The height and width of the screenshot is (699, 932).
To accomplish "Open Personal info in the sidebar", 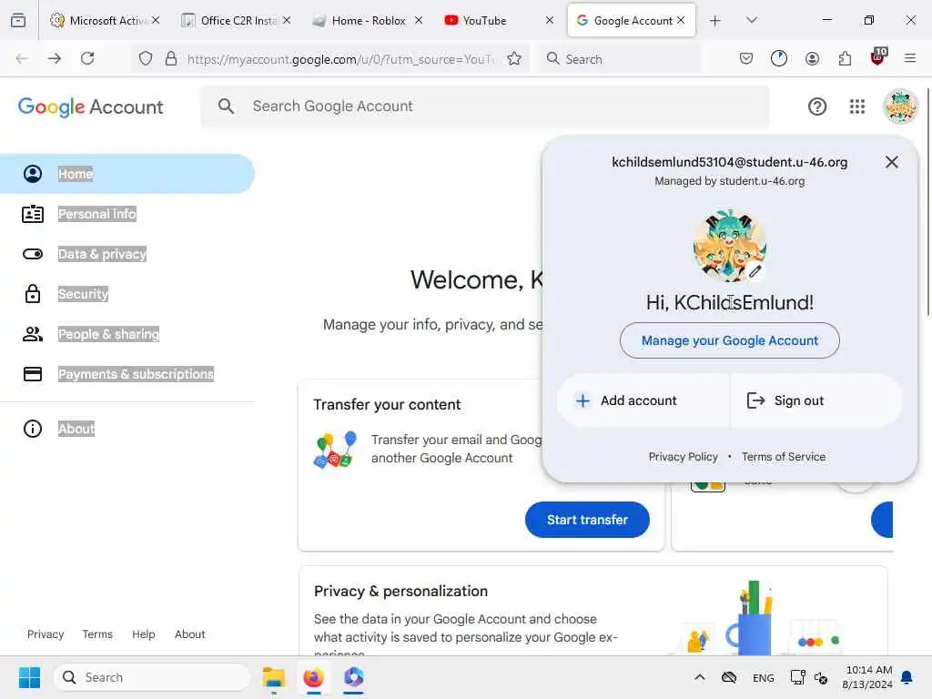I will 127,214.
